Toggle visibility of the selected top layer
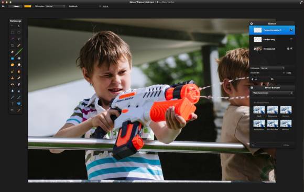Screen dimensions: 304x192 [x=291, y=30]
